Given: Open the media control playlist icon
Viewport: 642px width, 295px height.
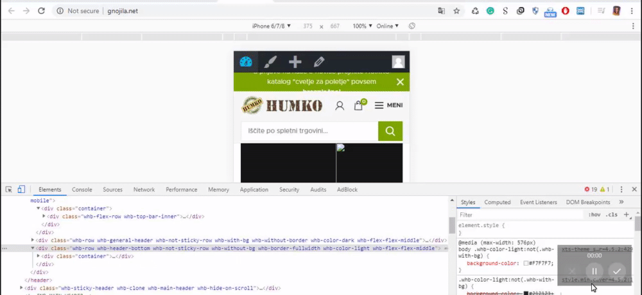Looking at the screenshot, I should coord(601,11).
